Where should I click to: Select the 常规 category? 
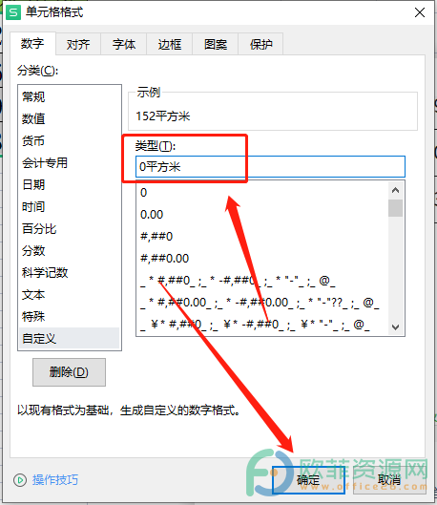click(70, 96)
